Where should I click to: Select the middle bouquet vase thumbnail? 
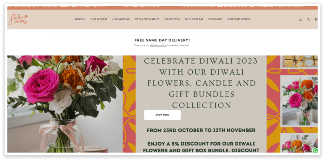(300, 101)
